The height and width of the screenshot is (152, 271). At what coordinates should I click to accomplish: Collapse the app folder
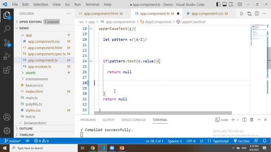click(x=44, y=35)
